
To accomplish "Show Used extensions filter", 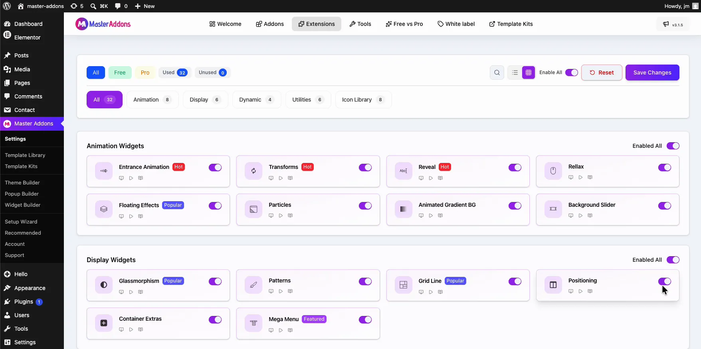I will point(175,73).
